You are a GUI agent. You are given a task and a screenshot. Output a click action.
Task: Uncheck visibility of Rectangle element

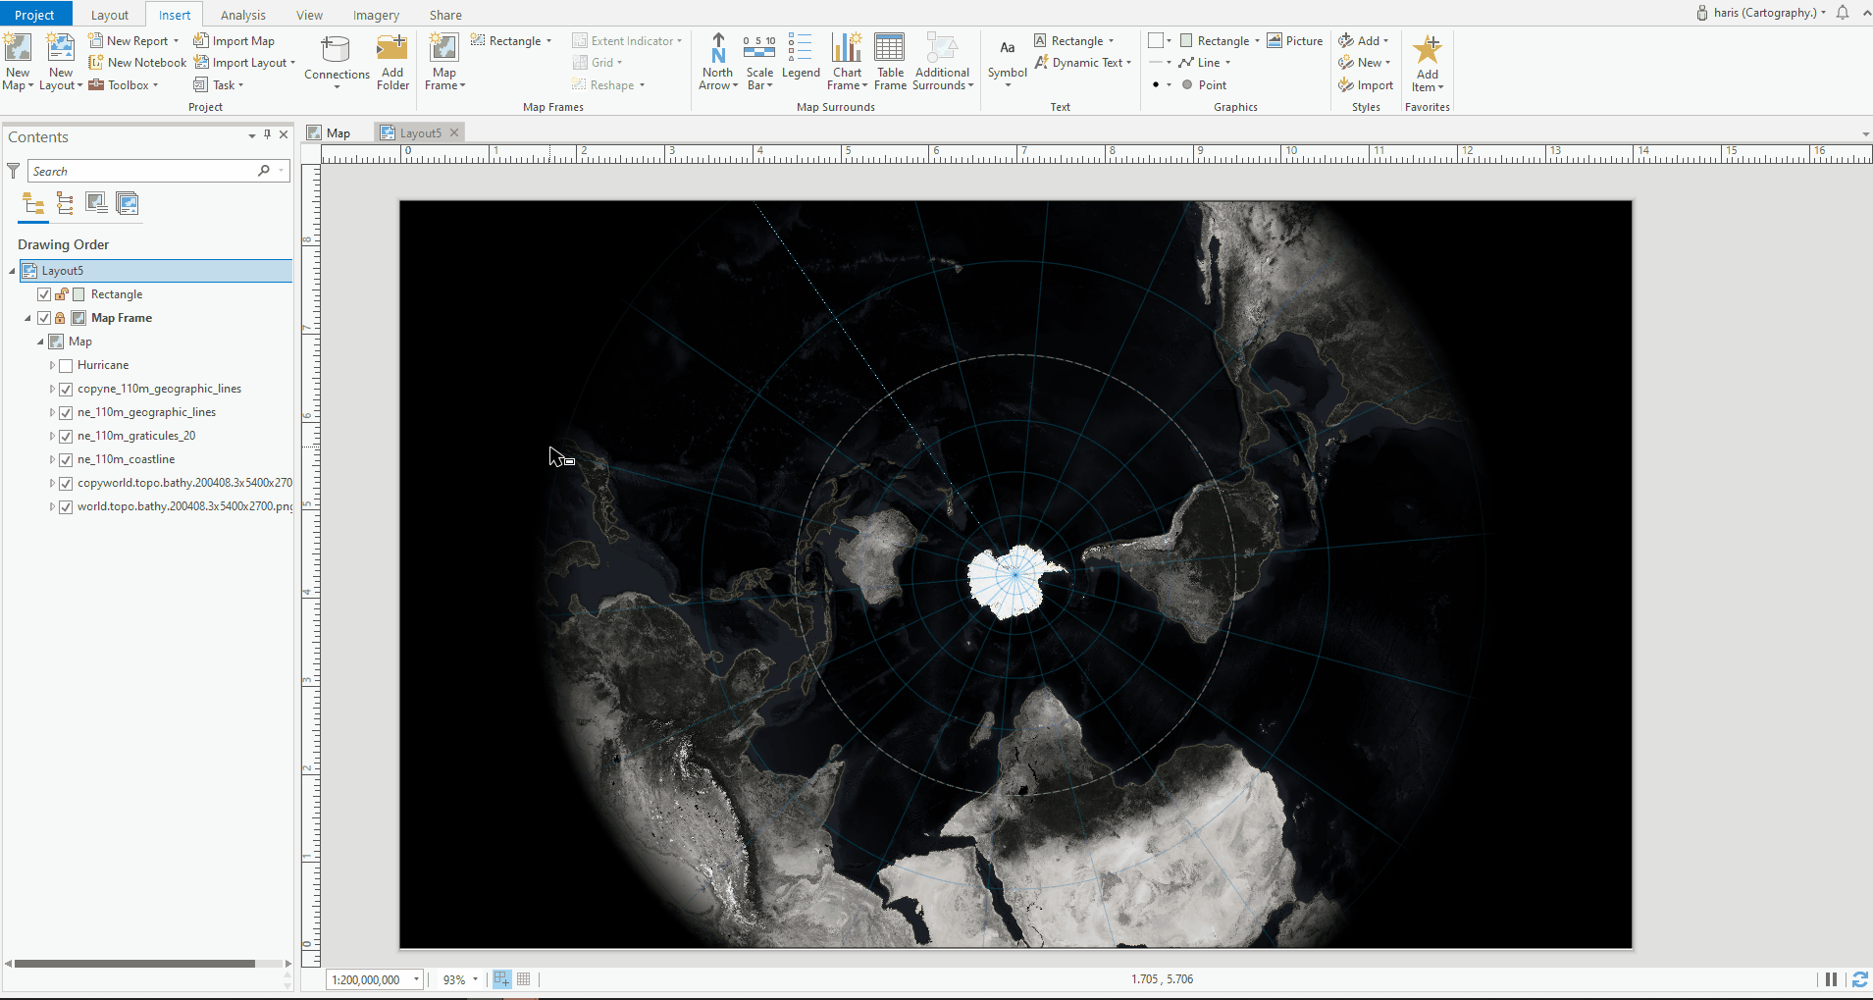point(44,294)
